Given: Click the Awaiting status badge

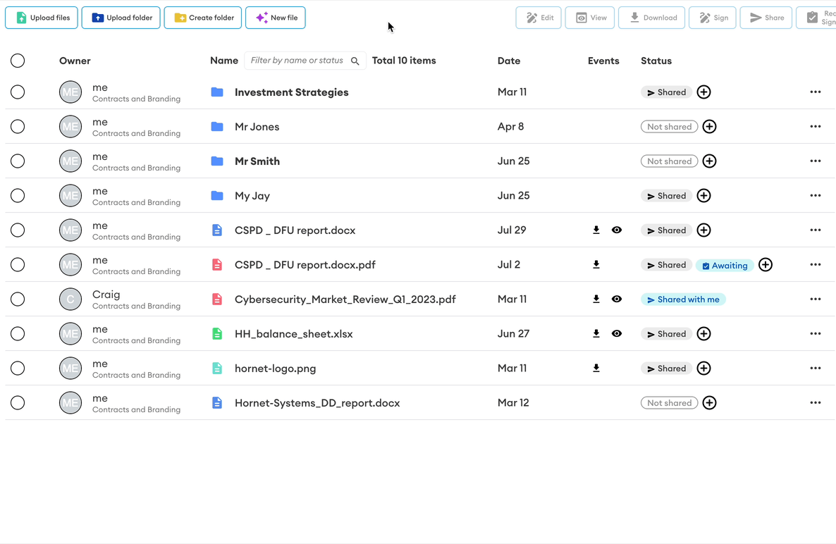Looking at the screenshot, I should pyautogui.click(x=725, y=266).
